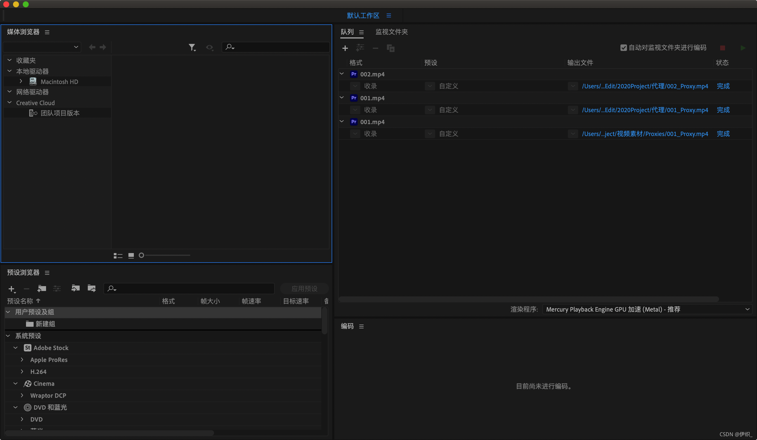Toggle the eye view-type icon in Media Browser
Screen dimensions: 757x440
[x=209, y=47]
